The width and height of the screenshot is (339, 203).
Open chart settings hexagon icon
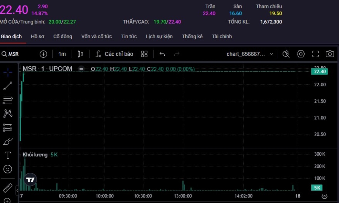point(301,54)
